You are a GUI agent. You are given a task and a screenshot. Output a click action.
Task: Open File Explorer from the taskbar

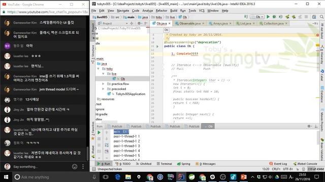128,177
